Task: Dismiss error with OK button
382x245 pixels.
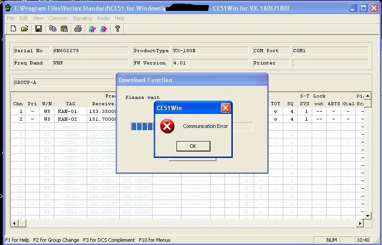Action: coord(193,146)
